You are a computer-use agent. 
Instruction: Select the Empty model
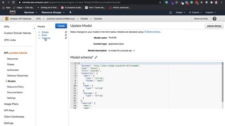(x=45, y=32)
